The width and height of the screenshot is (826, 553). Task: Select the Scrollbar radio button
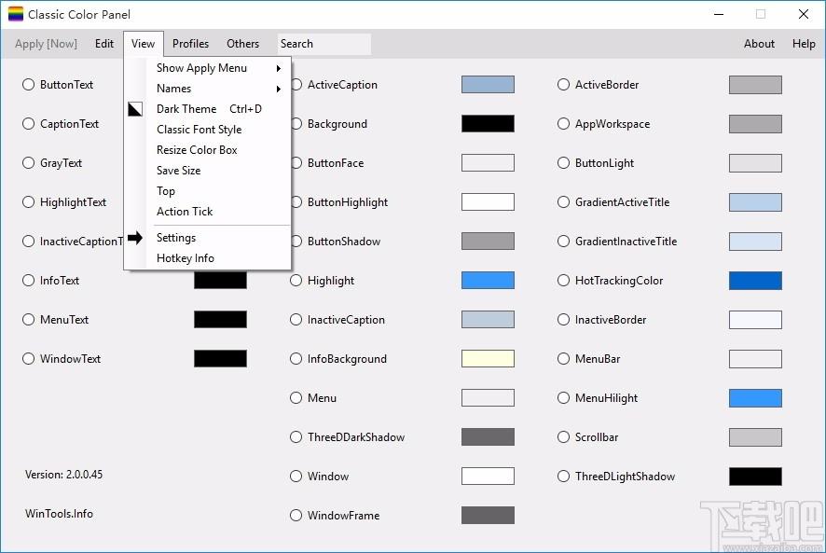564,437
